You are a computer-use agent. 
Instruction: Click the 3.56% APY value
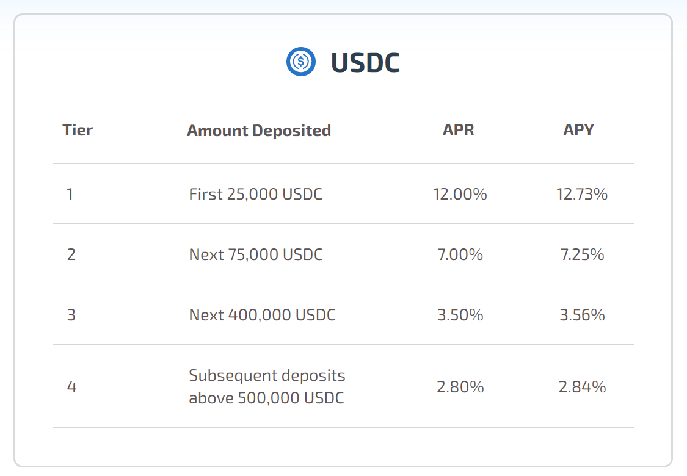582,315
